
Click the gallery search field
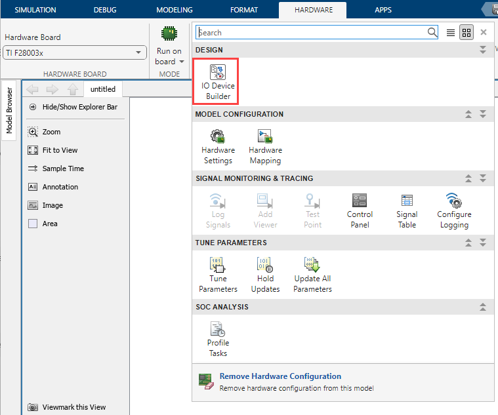pos(312,32)
